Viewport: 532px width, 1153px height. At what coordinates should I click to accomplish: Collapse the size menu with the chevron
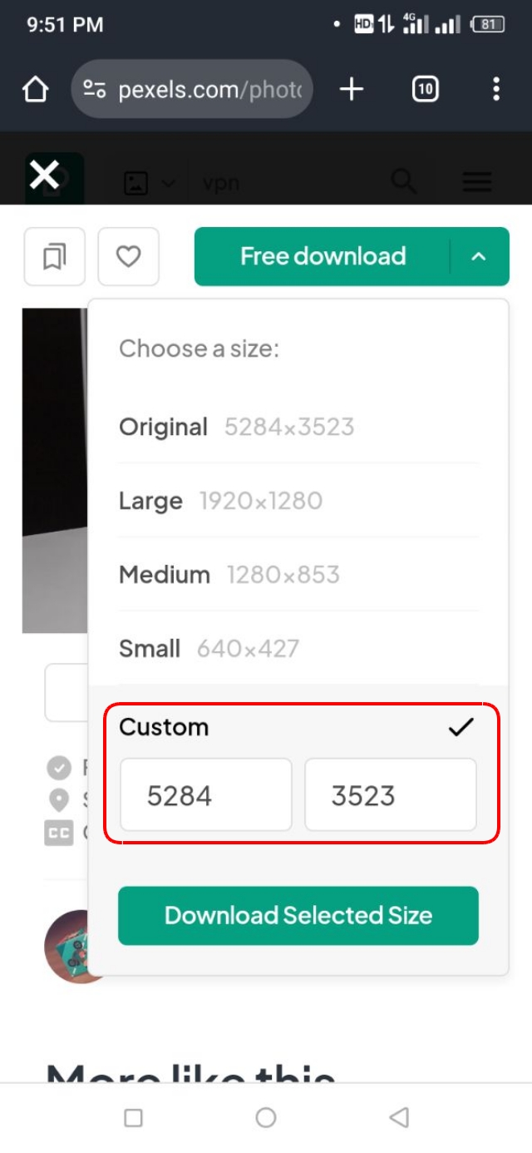point(479,256)
